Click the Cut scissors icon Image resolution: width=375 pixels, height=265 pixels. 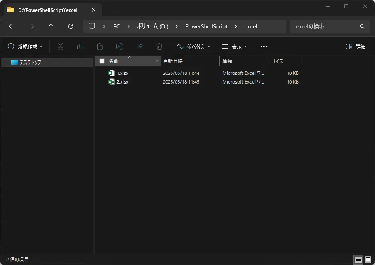tap(61, 46)
